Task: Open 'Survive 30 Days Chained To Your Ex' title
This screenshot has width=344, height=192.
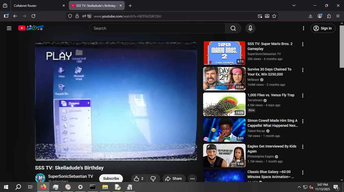Action: (x=269, y=72)
